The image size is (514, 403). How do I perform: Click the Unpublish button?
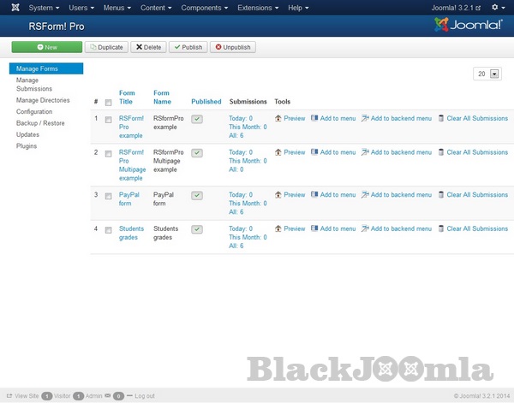(232, 47)
